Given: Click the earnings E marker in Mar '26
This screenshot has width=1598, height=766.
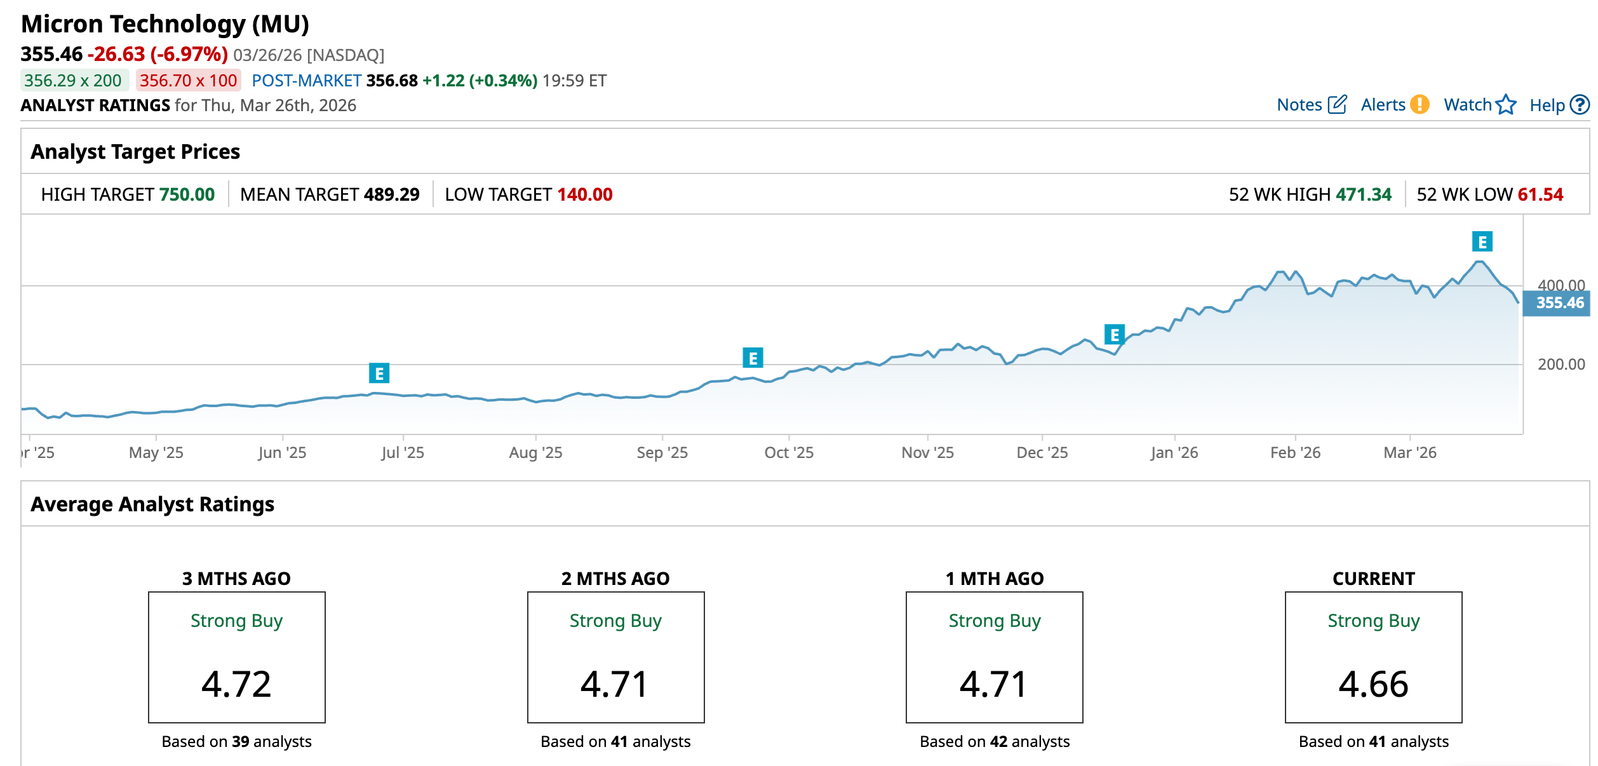Looking at the screenshot, I should 1482,242.
